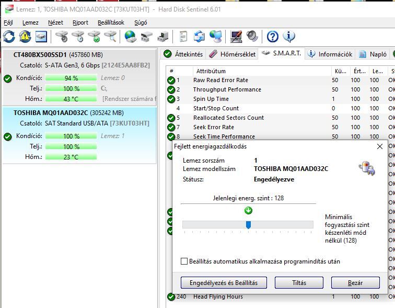Click the blue power level slider handle
This screenshot has width=395, height=308.
point(248,224)
